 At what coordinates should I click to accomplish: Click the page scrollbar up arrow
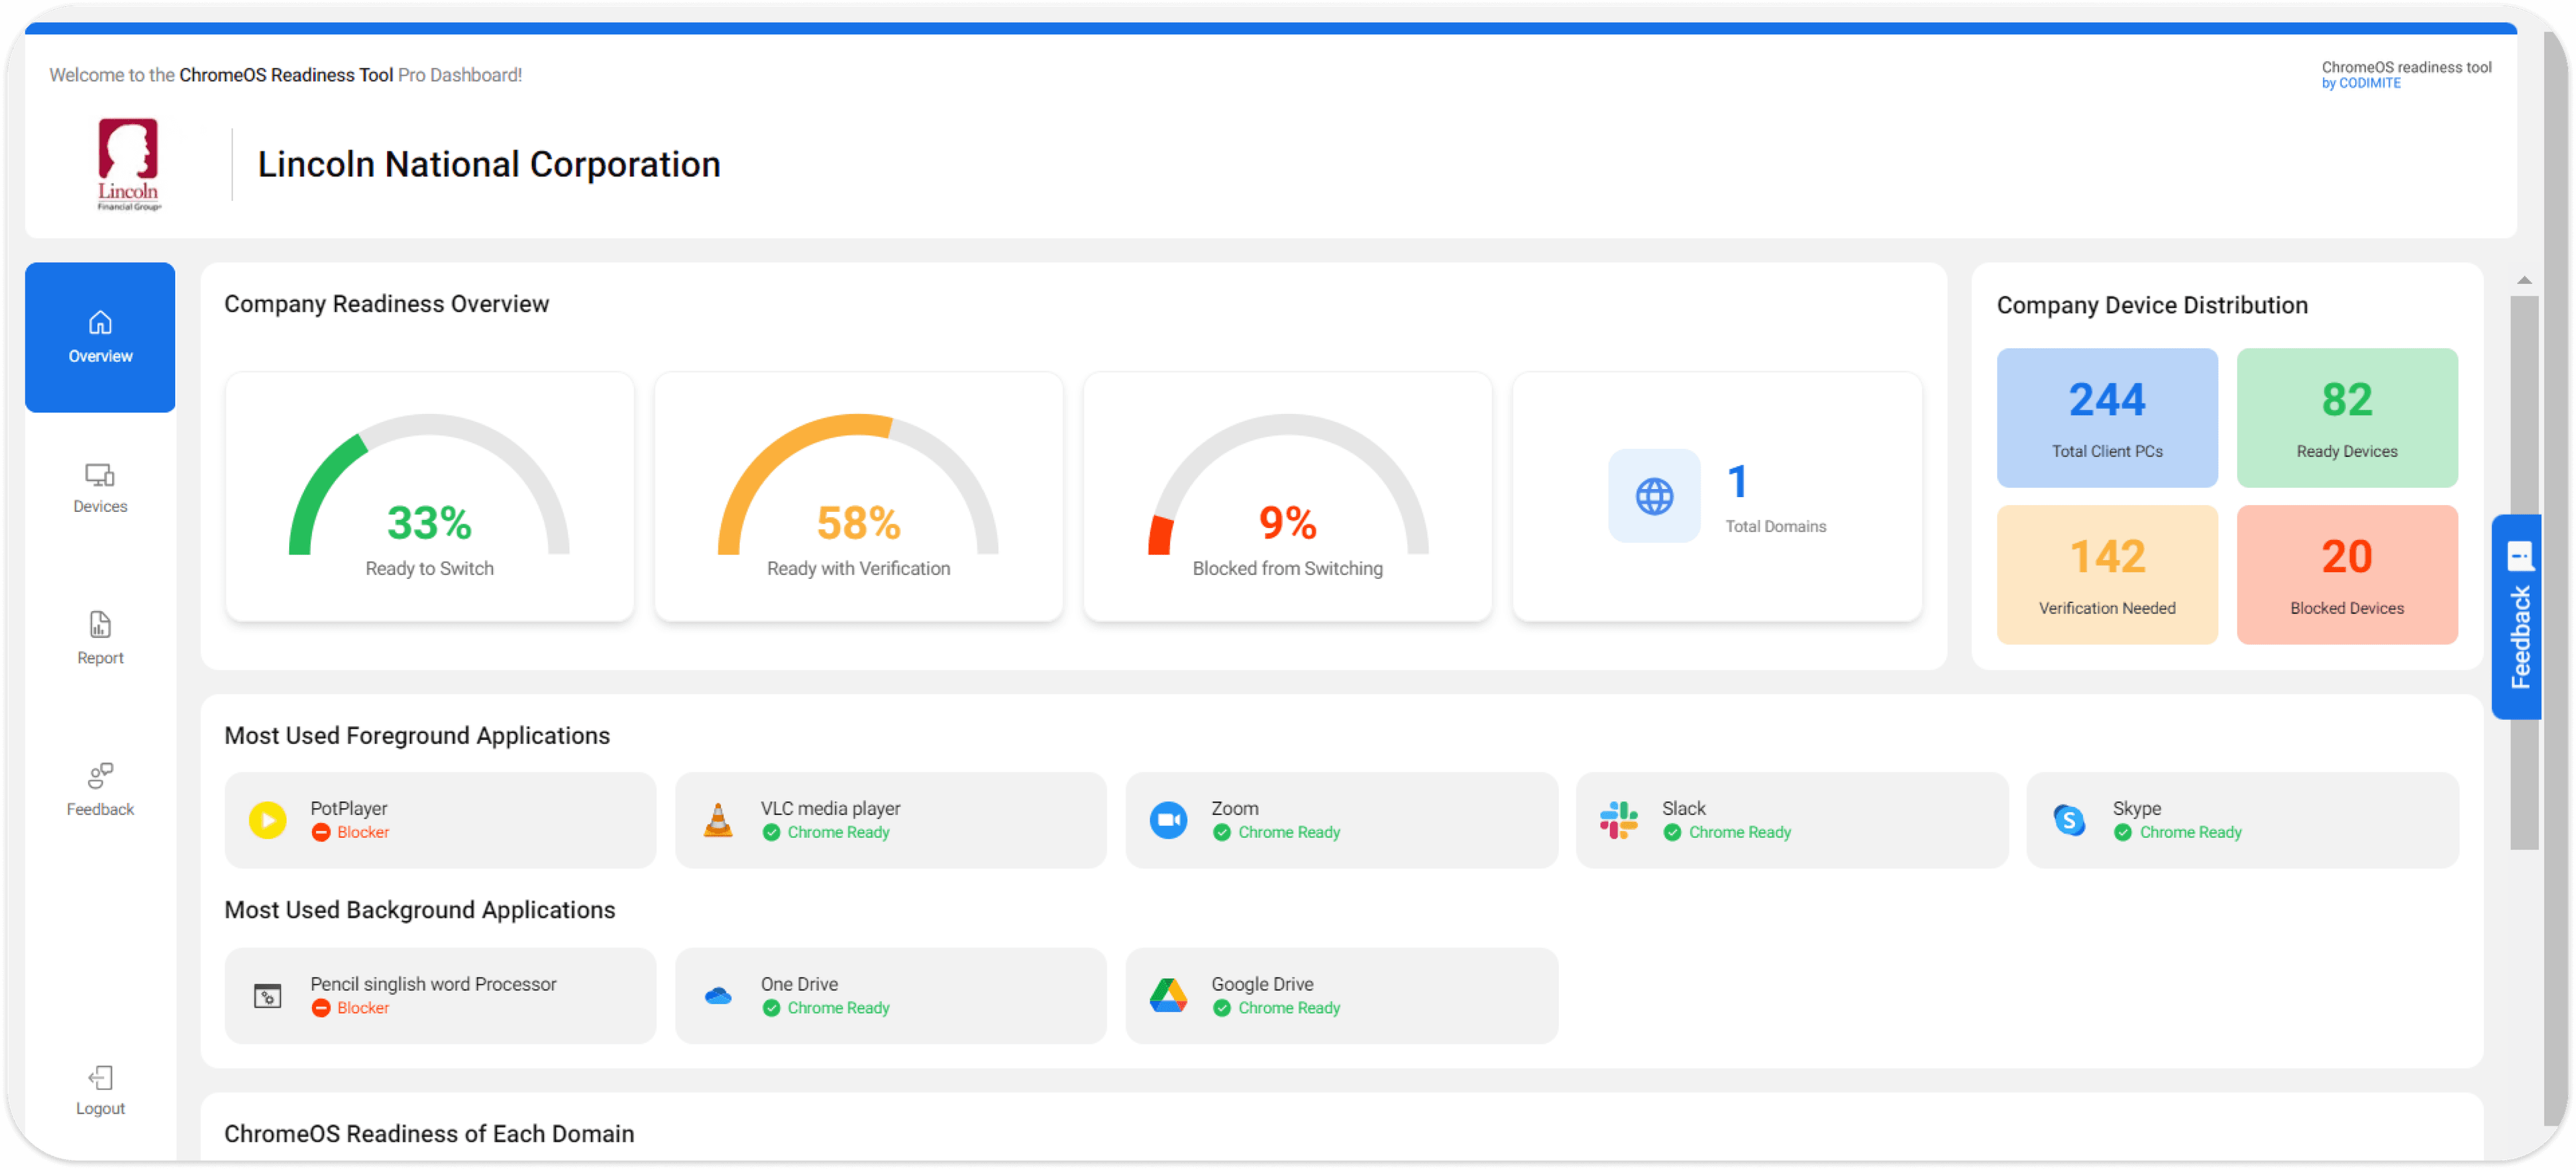(2524, 281)
